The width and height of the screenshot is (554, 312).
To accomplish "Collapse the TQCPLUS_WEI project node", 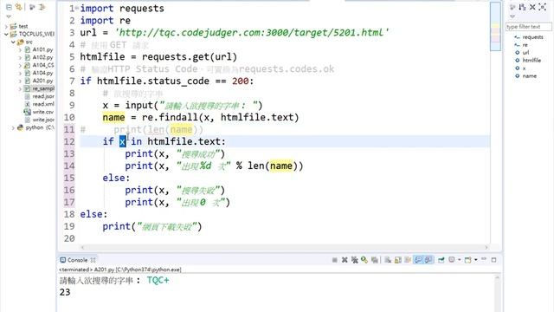I will 6,35.
